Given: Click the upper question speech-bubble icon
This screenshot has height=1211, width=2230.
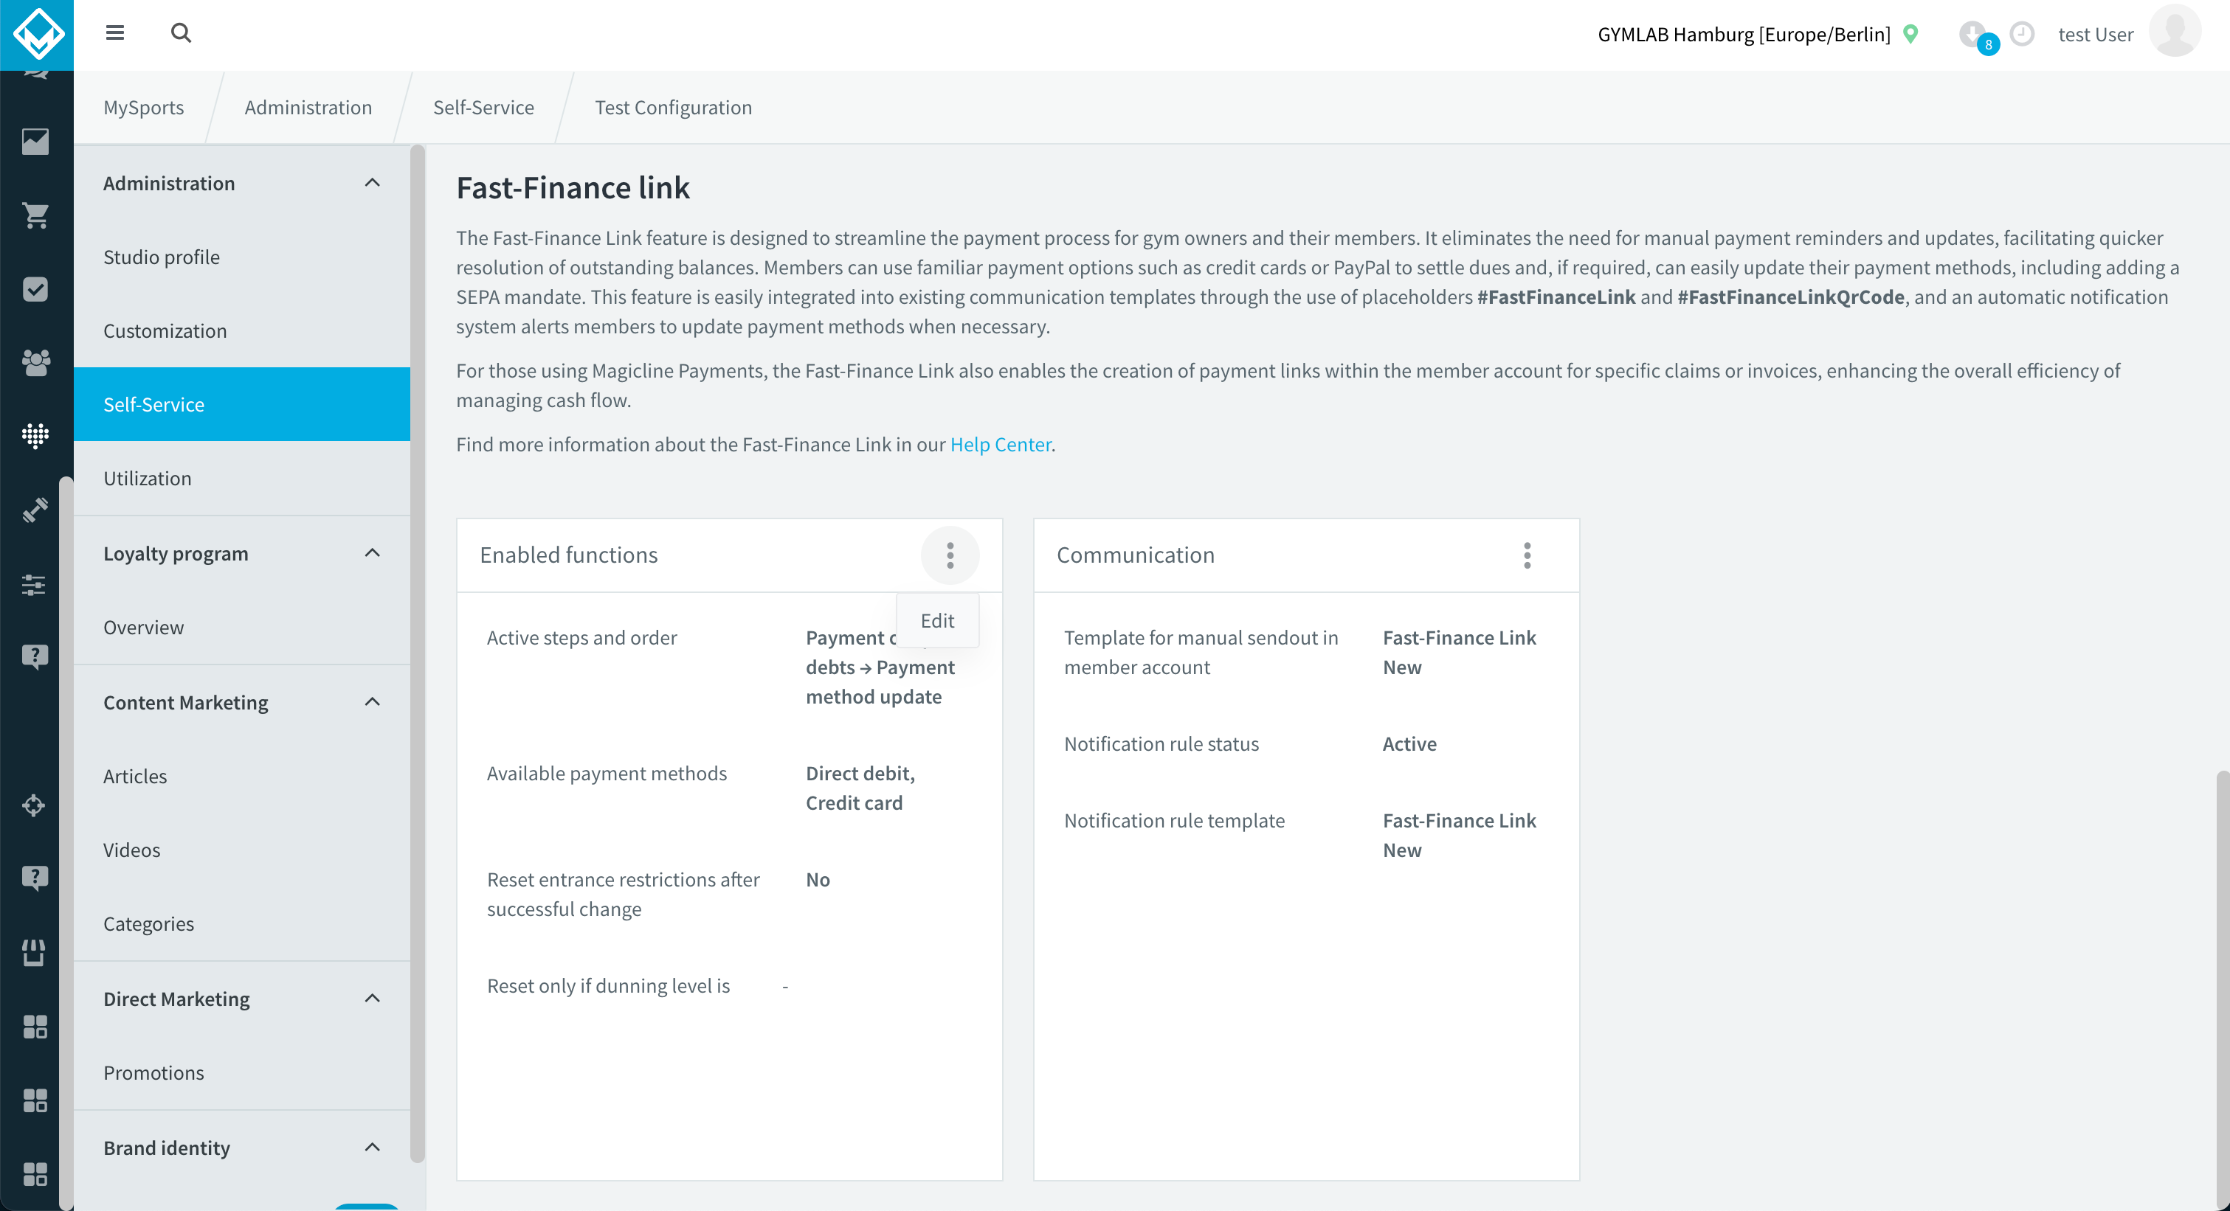Looking at the screenshot, I should [35, 657].
